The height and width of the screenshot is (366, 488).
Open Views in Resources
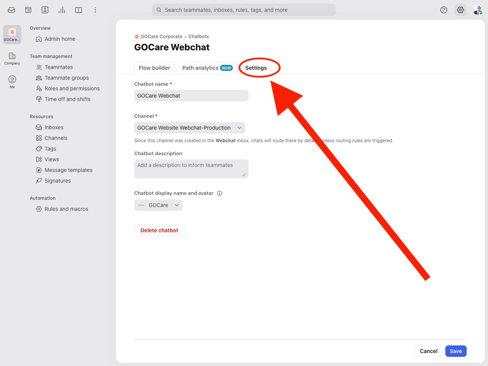[52, 159]
